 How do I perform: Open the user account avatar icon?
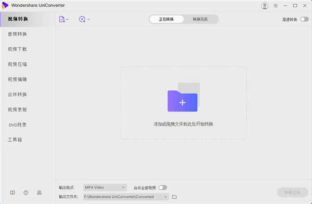click(x=265, y=6)
